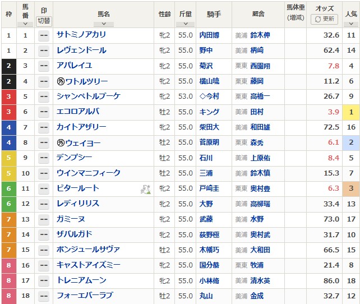The height and width of the screenshot is (304, 360).
Task: Open horse page for ボンジュールサヴァ
Action: [88, 250]
